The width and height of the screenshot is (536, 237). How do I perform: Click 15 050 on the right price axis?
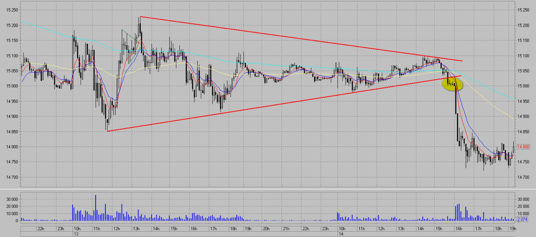click(x=523, y=71)
